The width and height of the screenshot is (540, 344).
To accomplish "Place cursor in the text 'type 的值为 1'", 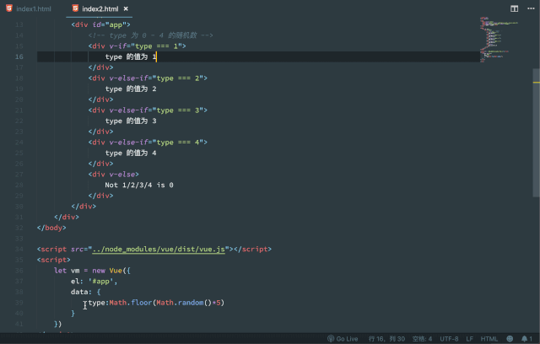I will 131,56.
